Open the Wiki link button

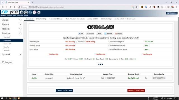pyautogui.click(x=81, y=34)
